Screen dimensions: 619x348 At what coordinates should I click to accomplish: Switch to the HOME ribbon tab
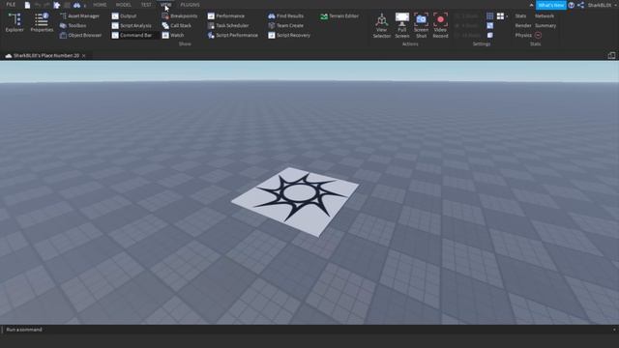point(100,5)
